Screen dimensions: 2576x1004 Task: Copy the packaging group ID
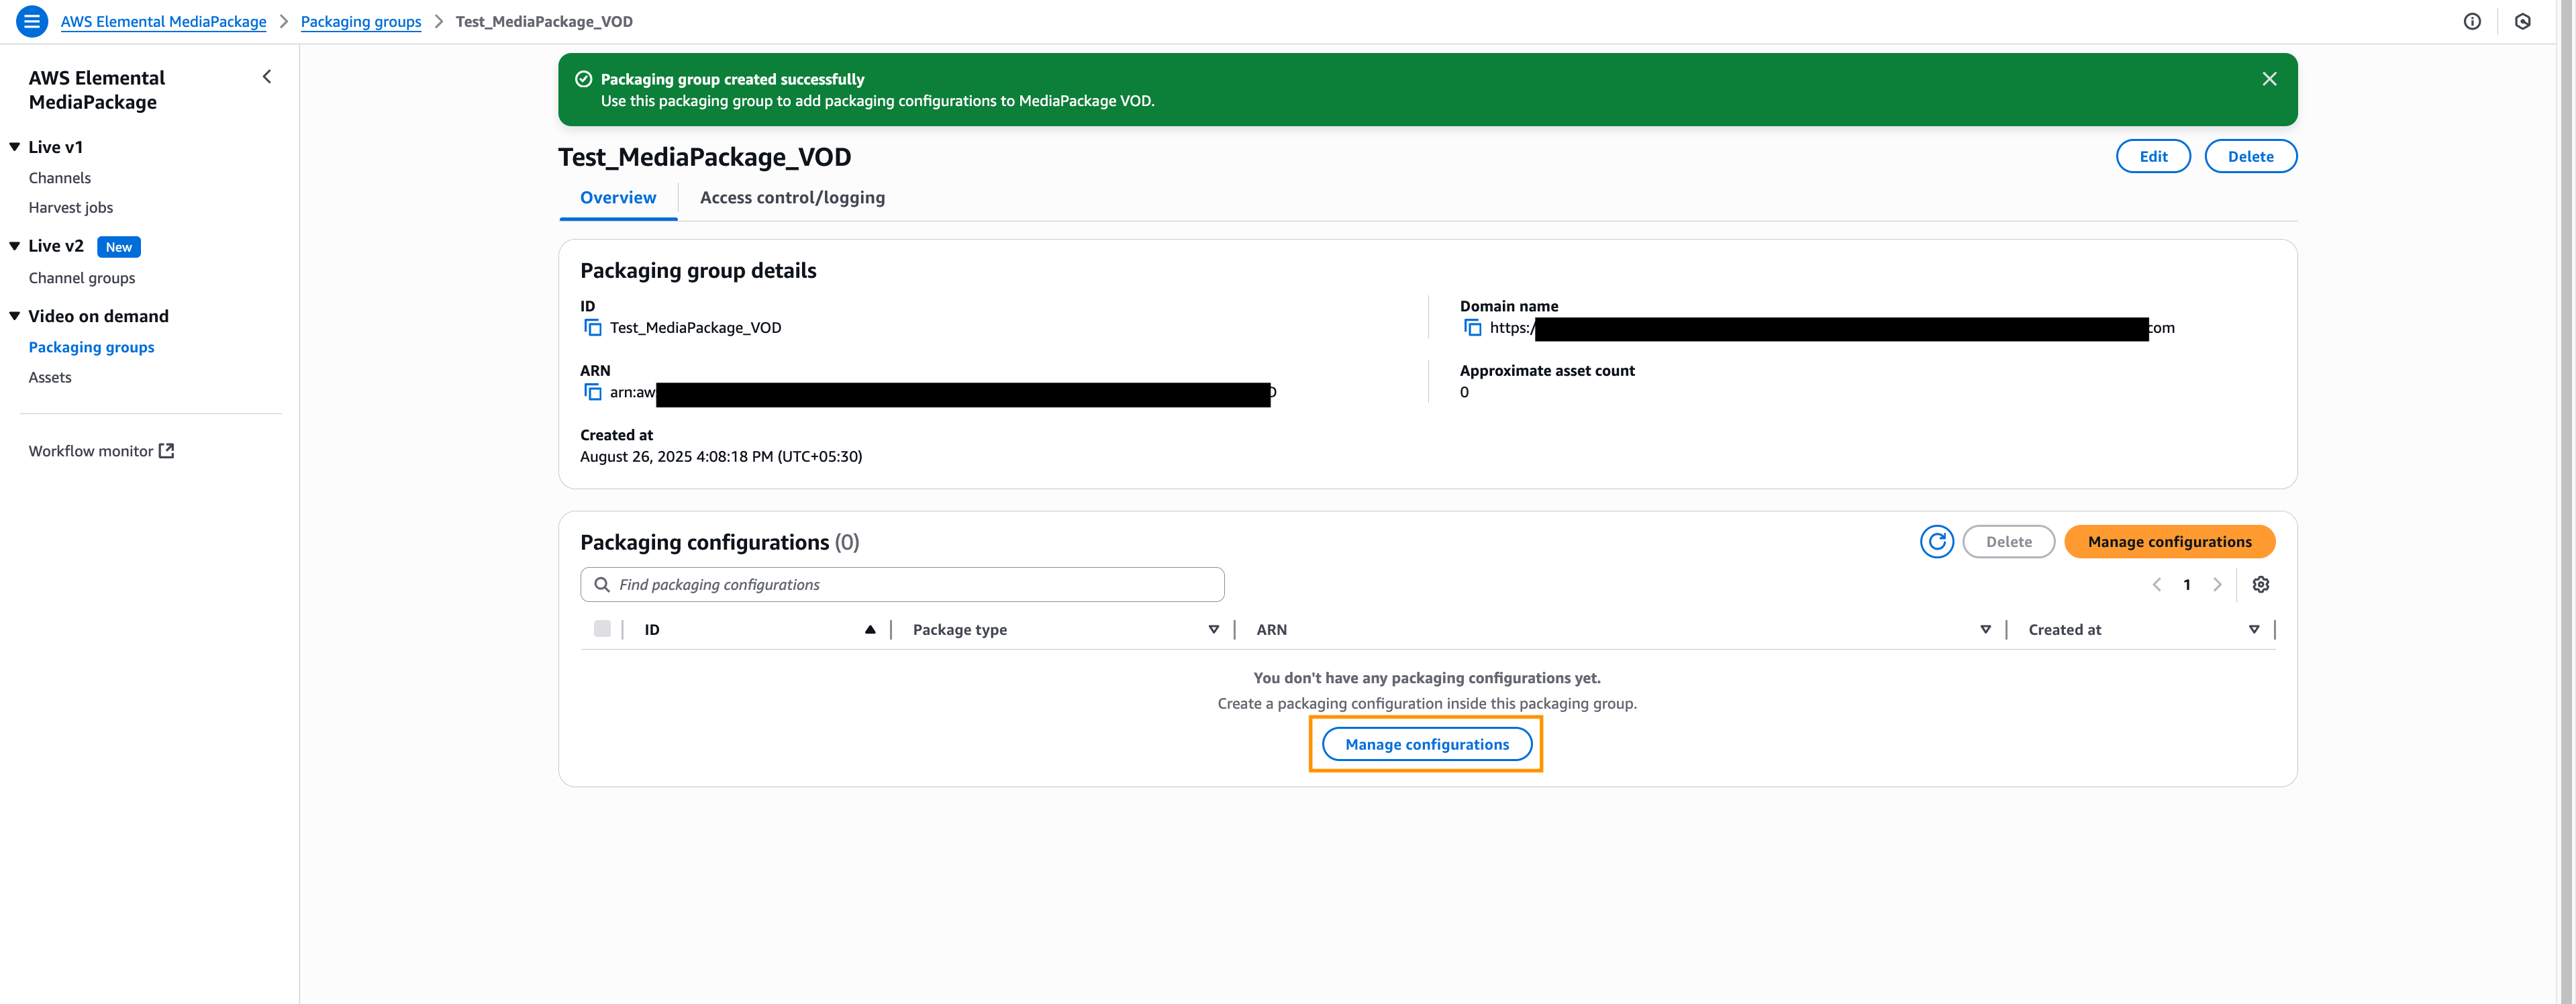pos(592,328)
